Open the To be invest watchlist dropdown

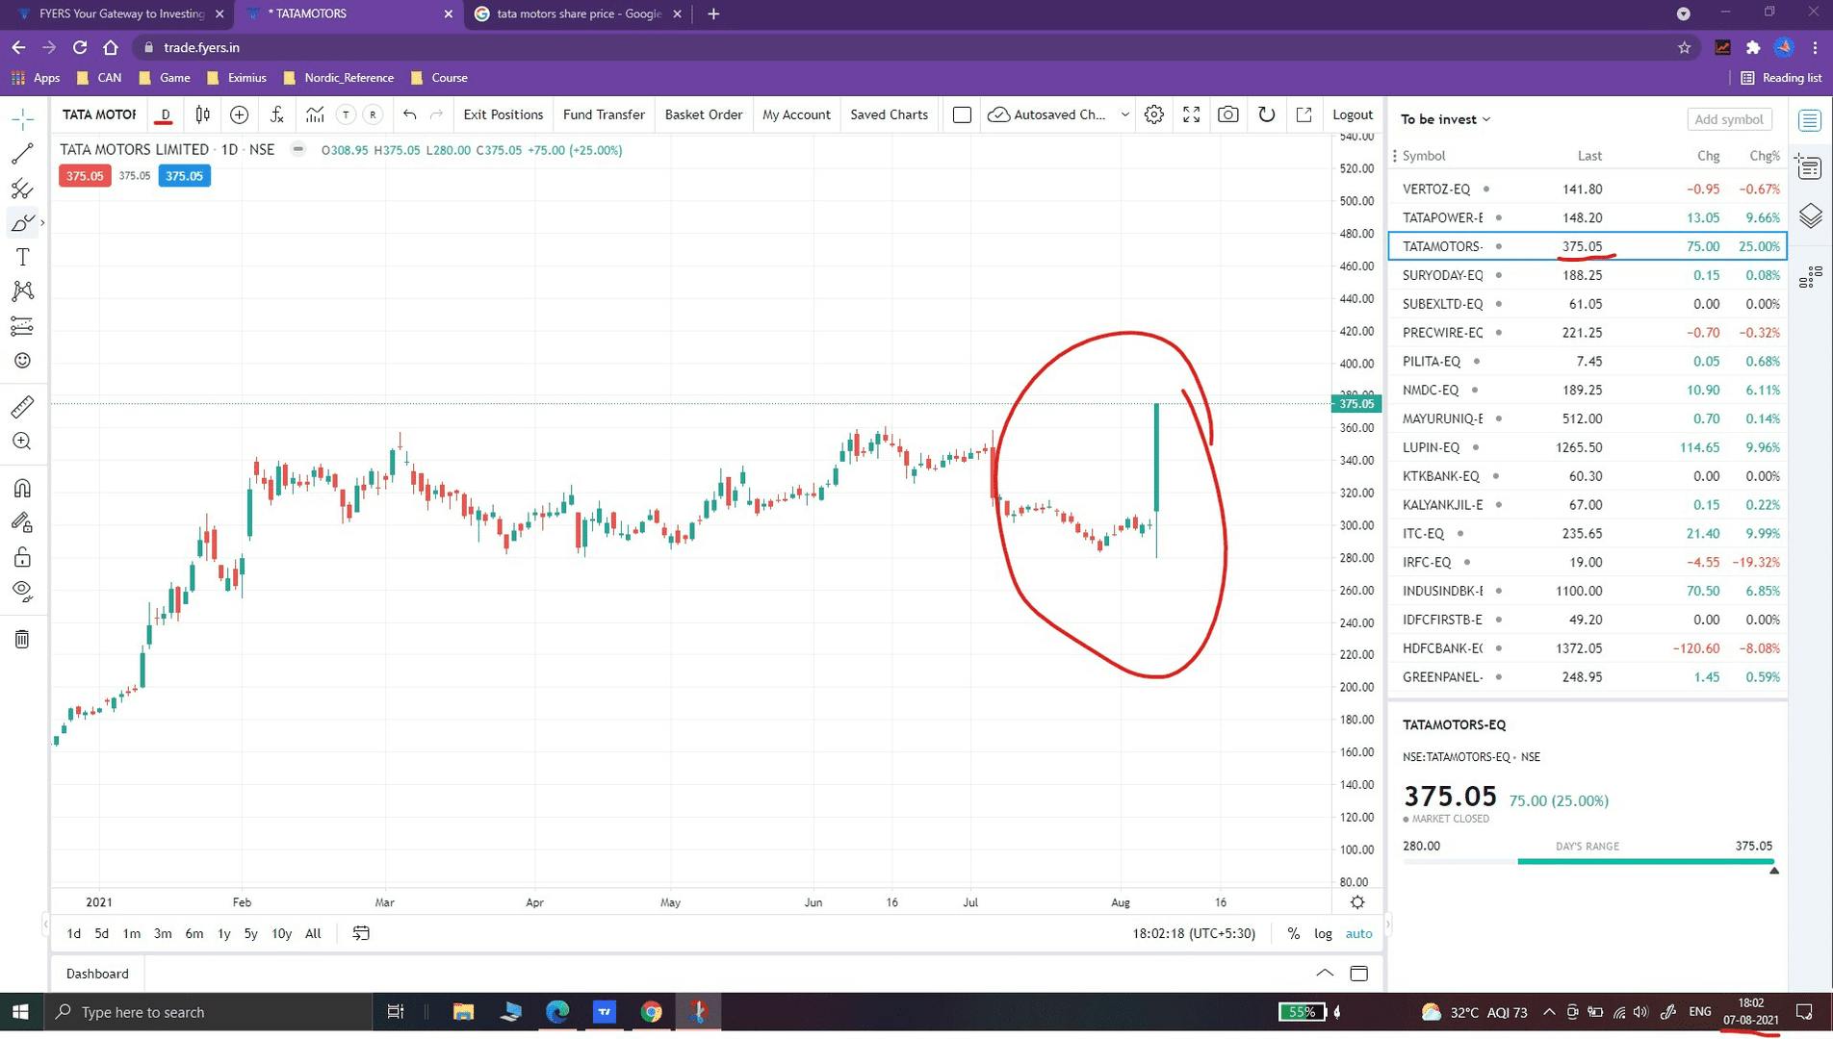(1445, 119)
